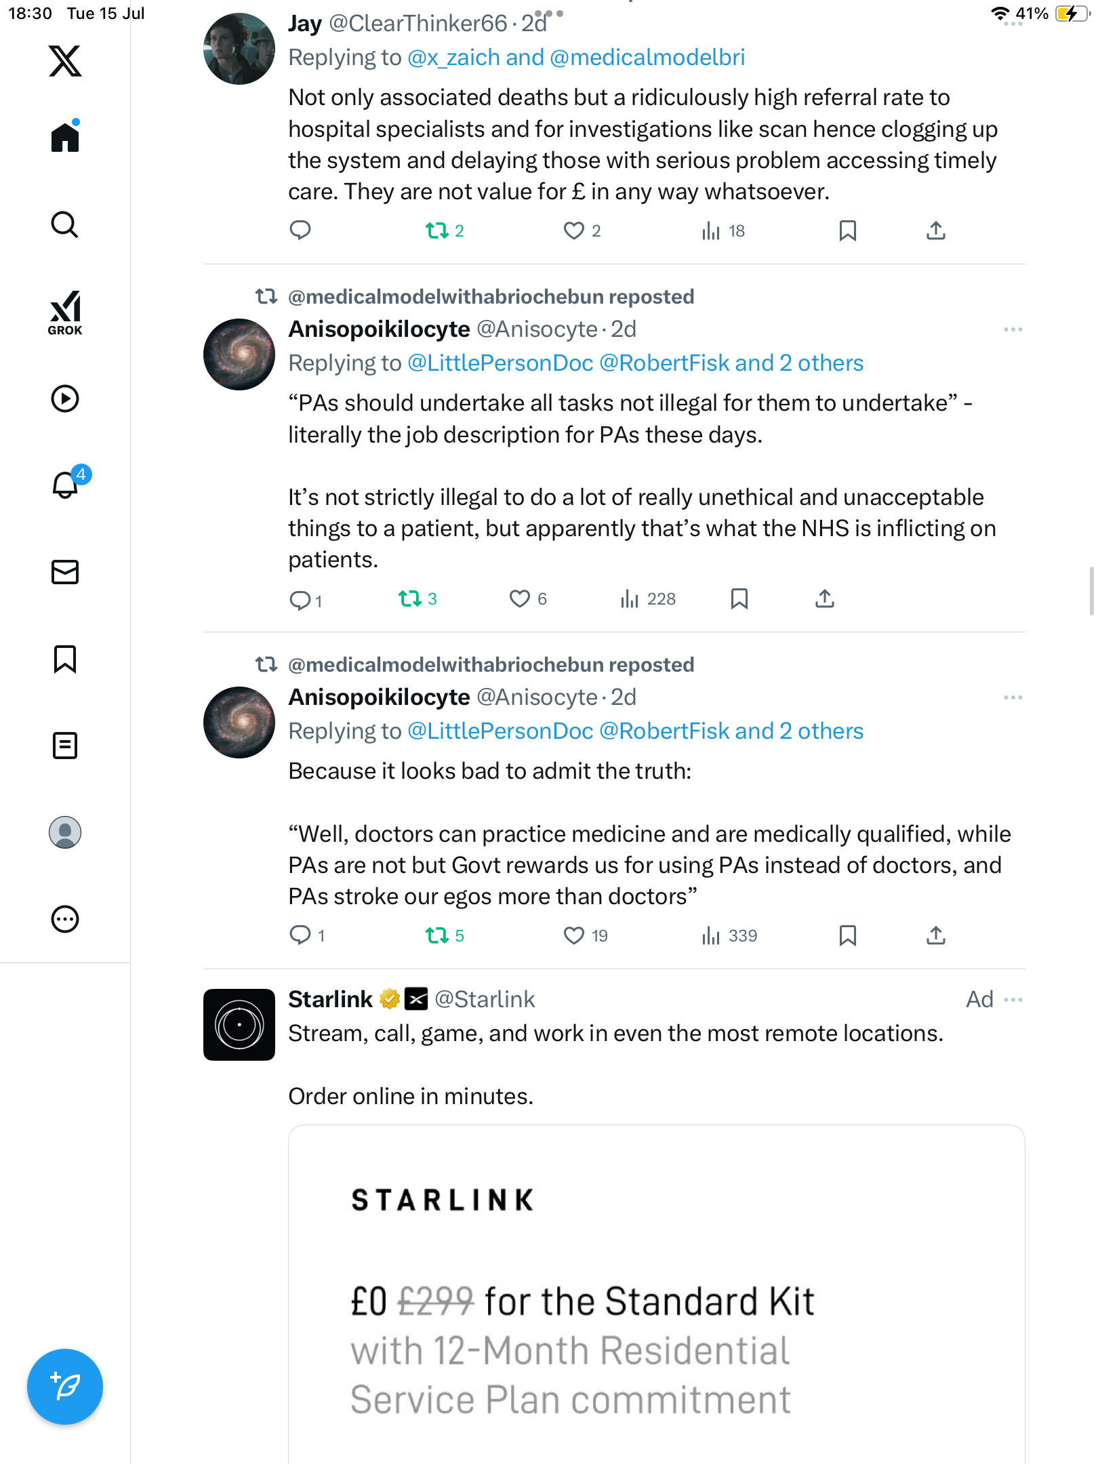Share the egos tweet via share icon

click(x=936, y=936)
